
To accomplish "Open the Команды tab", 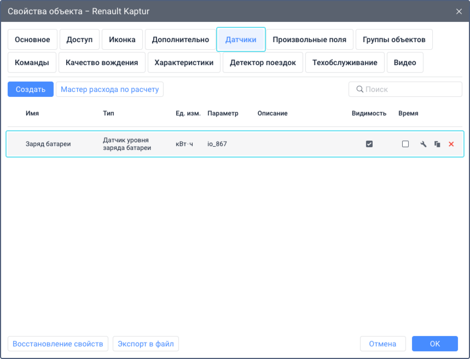I will pyautogui.click(x=32, y=62).
